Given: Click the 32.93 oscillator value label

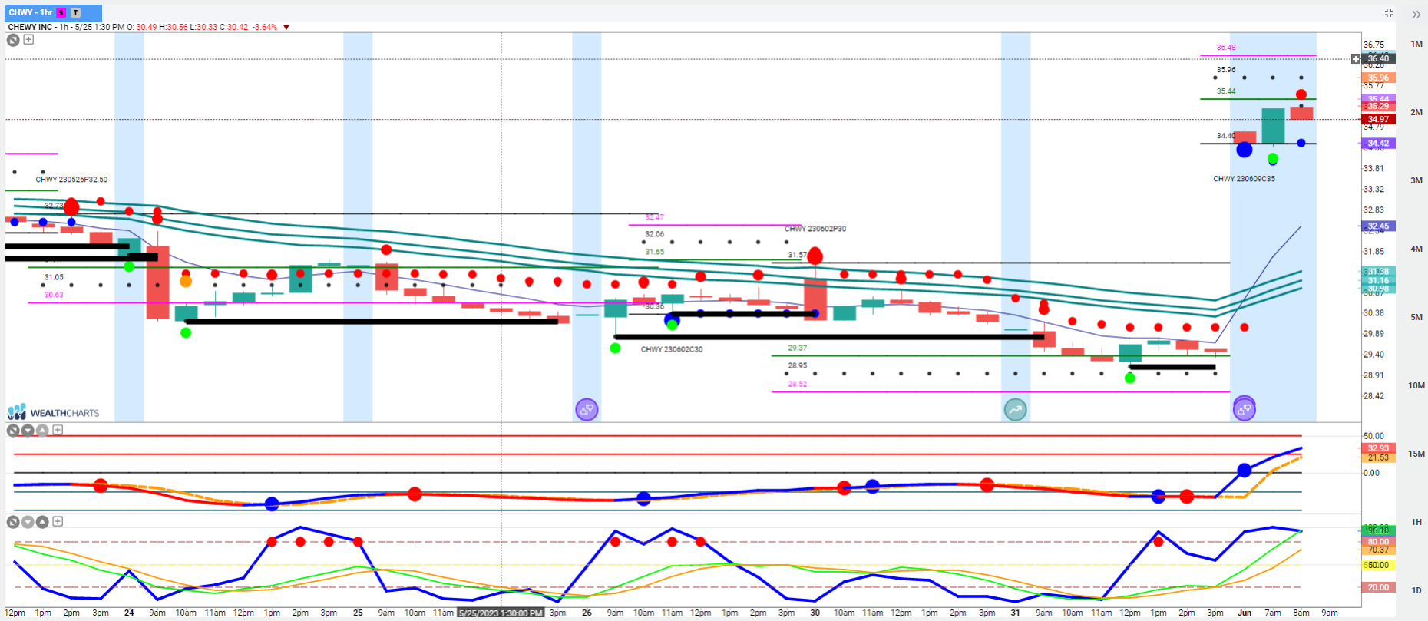Looking at the screenshot, I should coord(1377,448).
